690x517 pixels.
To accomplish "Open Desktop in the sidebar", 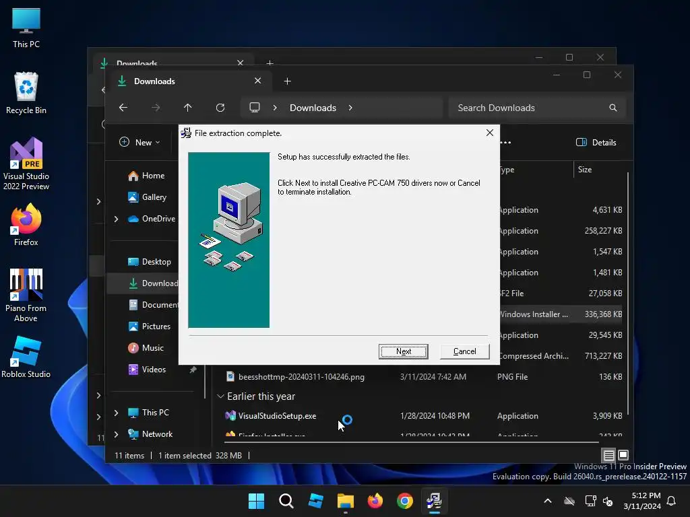I will 149,262.
